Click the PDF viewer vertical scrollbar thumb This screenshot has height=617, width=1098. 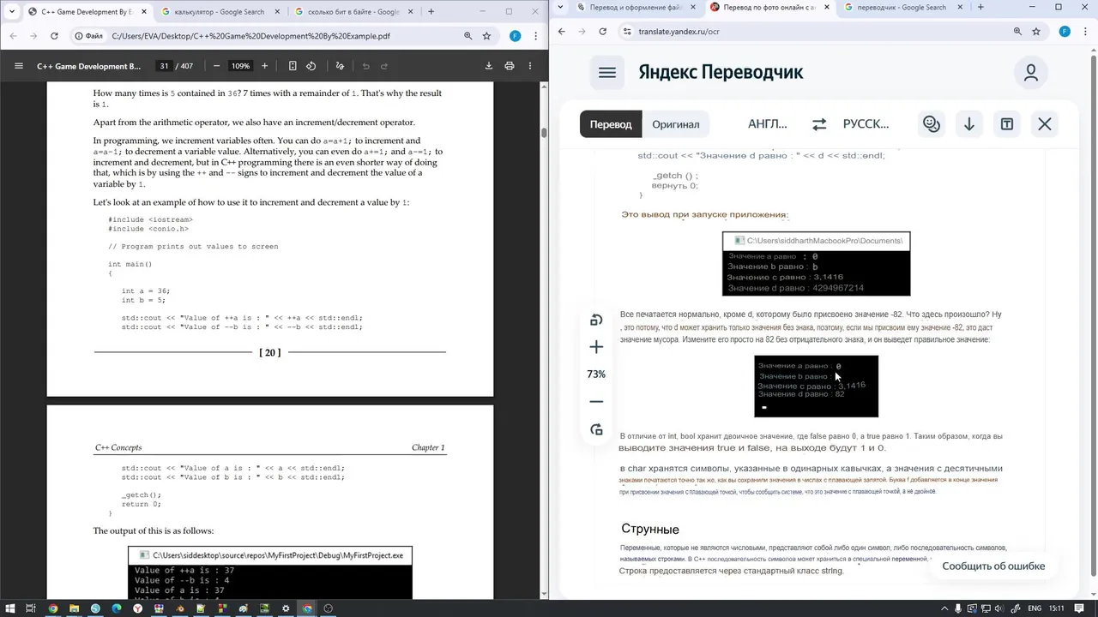pyautogui.click(x=544, y=133)
